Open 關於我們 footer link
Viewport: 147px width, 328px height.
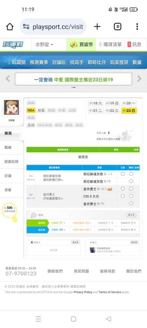coord(134,271)
